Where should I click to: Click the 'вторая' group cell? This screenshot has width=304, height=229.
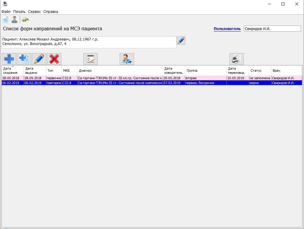click(205, 78)
